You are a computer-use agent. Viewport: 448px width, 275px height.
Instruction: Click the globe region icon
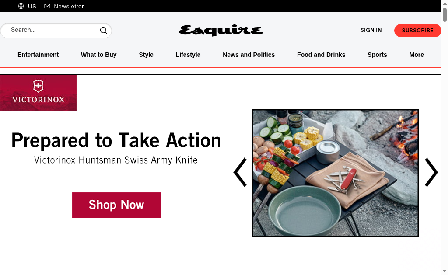[21, 6]
